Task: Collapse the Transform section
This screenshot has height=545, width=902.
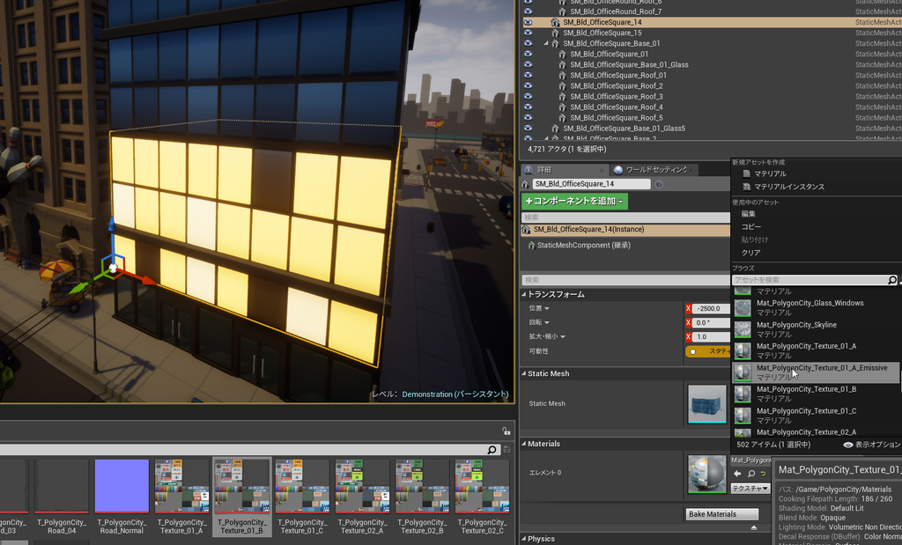Action: (x=524, y=294)
